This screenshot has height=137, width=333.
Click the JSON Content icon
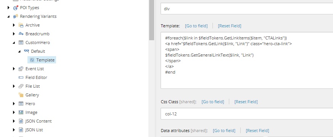pyautogui.click(x=21, y=121)
